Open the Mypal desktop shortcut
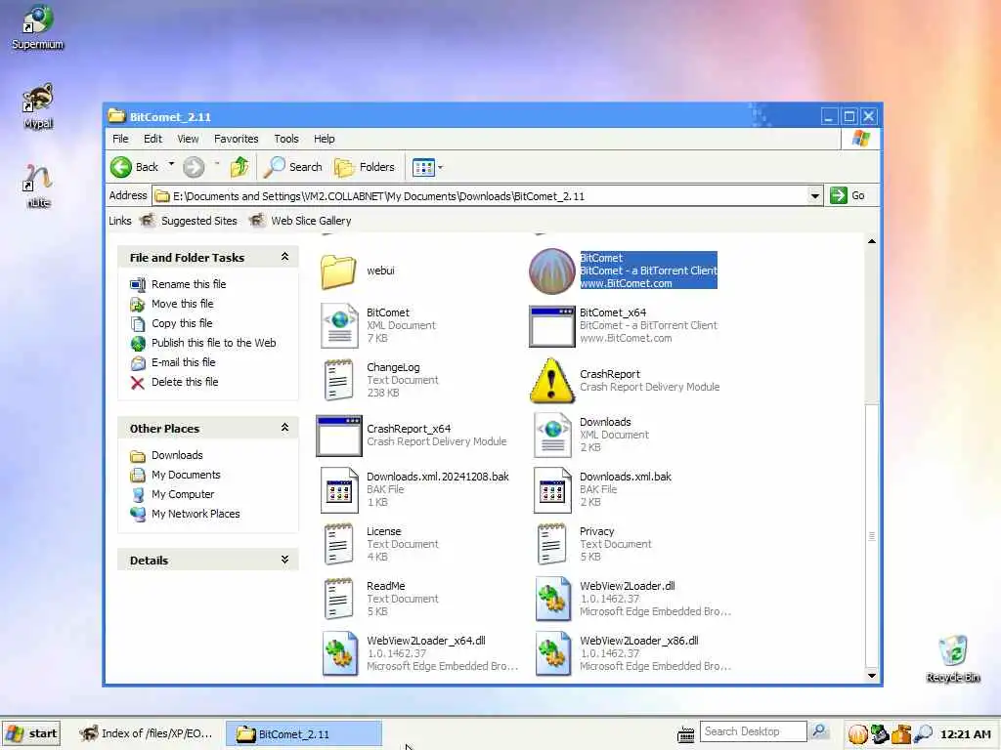This screenshot has height=750, width=1001. point(38,106)
